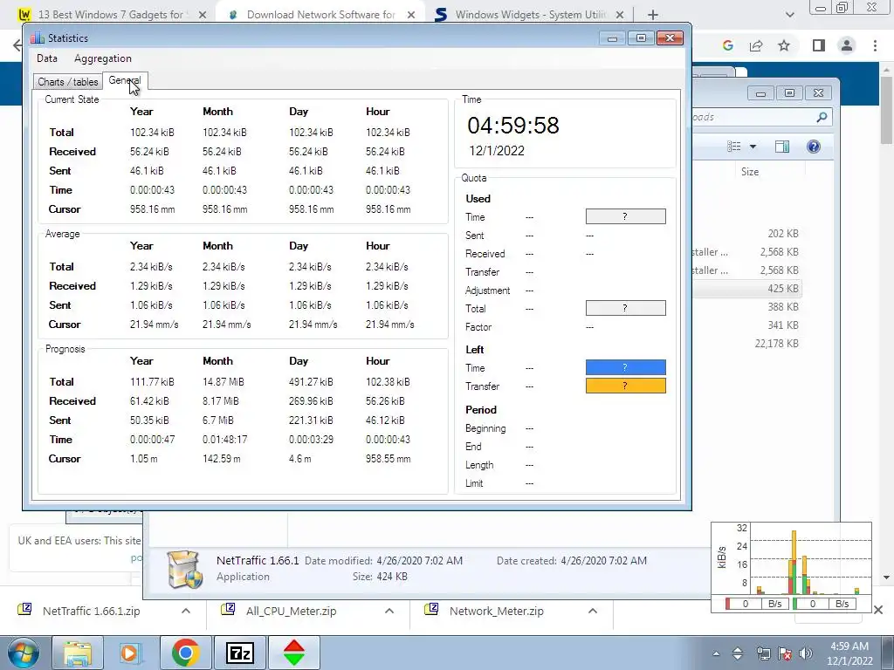This screenshot has height=670, width=894.
Task: Open the downloaded Network_Meter.zip file
Action: point(496,611)
